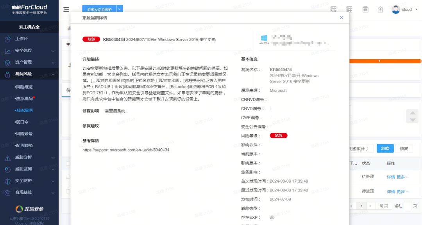Viewport: 422px width, 225px height.
Task: Expand the 资产管理 menu chevron
Action: point(53,63)
